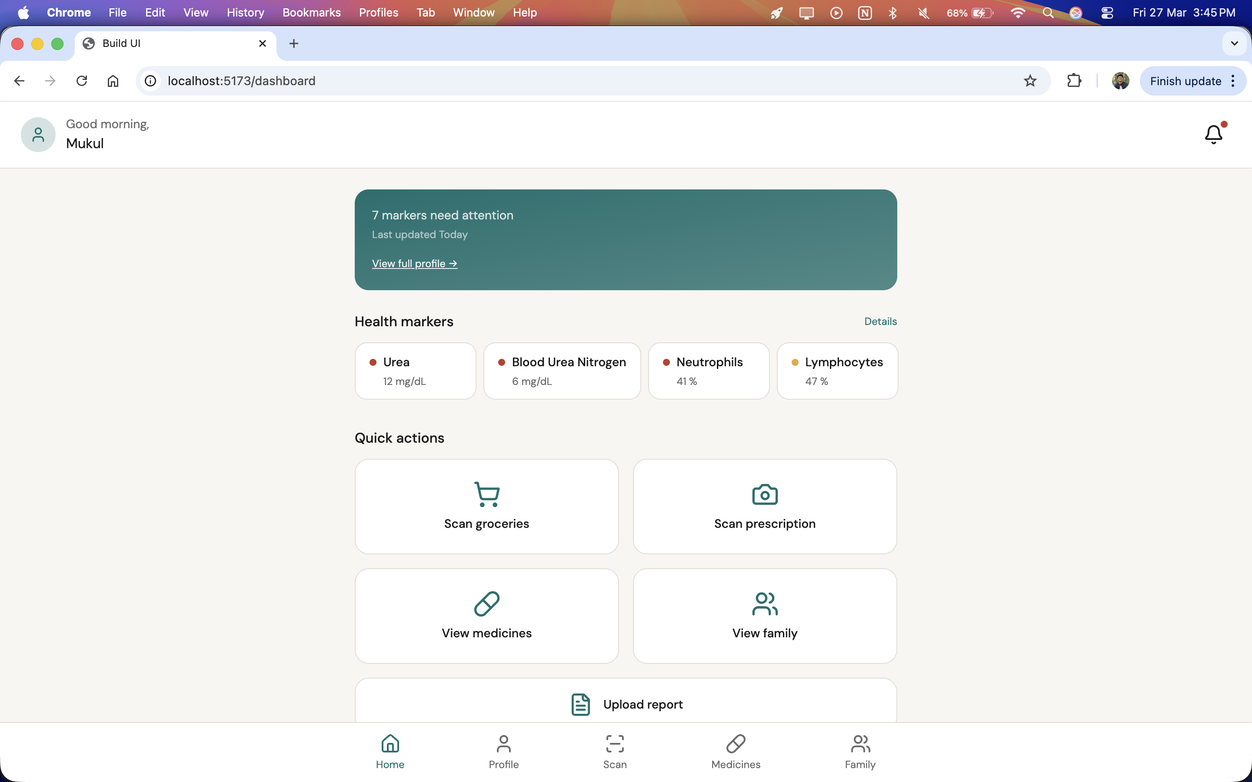Click the Details link by Health markers
Viewport: 1252px width, 782px height.
coord(880,321)
